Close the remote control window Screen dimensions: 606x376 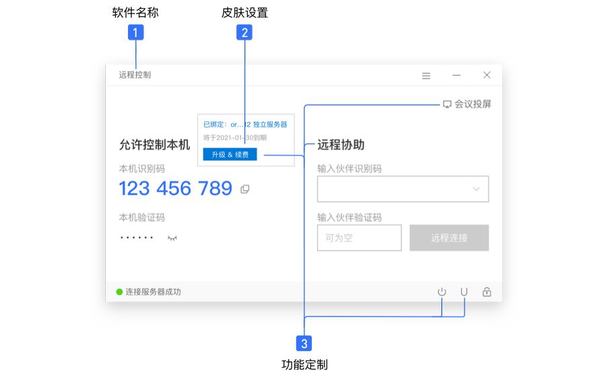pyautogui.click(x=487, y=75)
